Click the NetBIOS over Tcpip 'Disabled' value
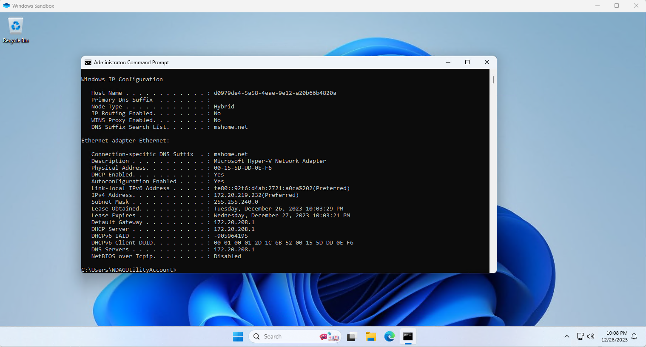The image size is (646, 347). (x=227, y=256)
